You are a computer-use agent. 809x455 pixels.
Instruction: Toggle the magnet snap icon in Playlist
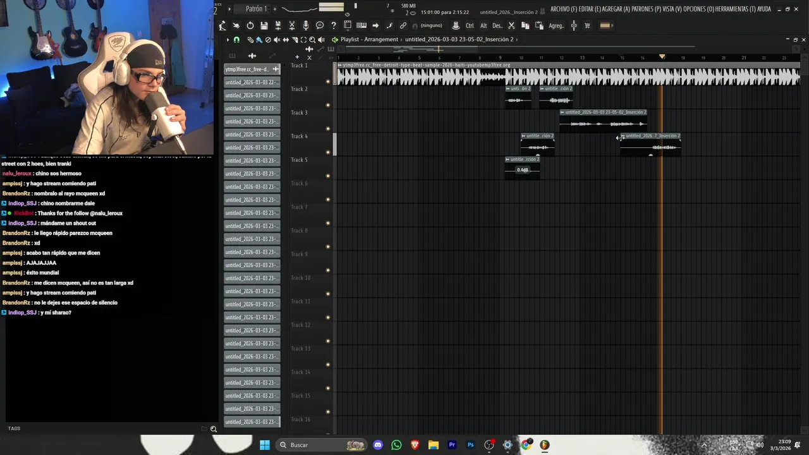pyautogui.click(x=236, y=39)
